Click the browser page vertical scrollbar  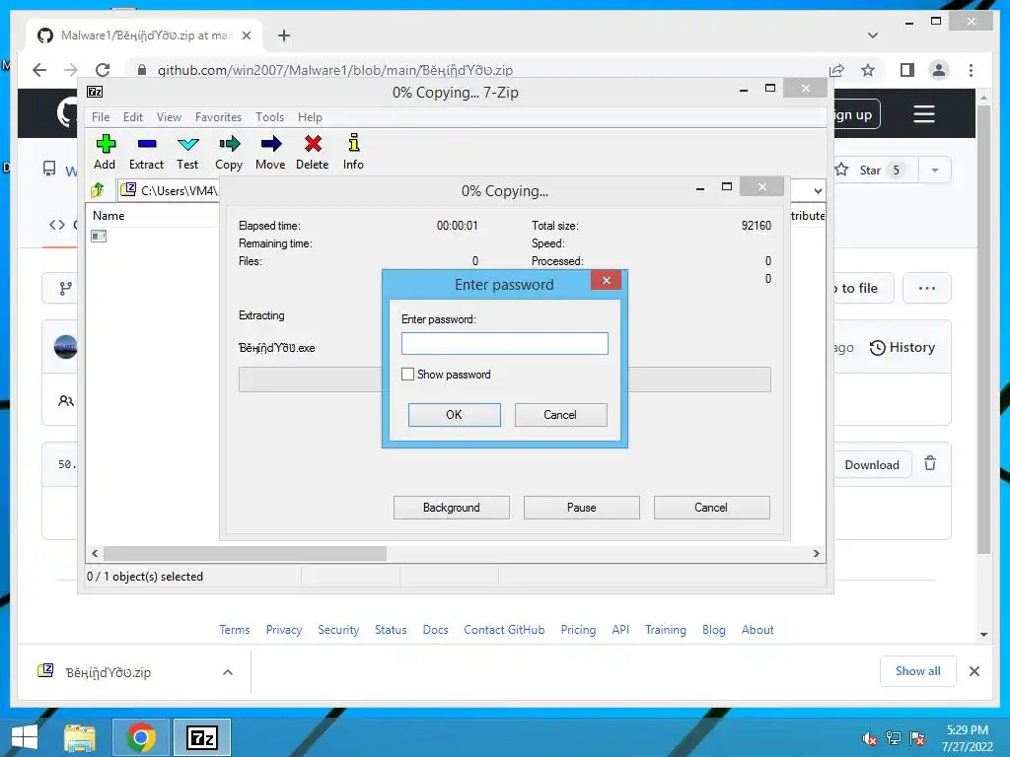pos(983,328)
